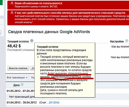Click warning icon in invalid payment method banner
Screen dimensions: 129x107
pos(12,13)
